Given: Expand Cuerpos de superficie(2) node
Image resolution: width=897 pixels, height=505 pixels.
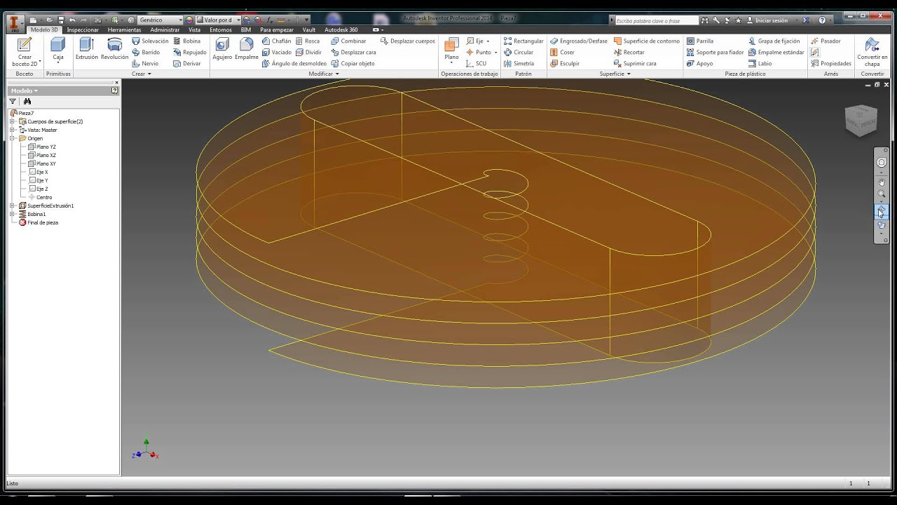Looking at the screenshot, I should 12,121.
